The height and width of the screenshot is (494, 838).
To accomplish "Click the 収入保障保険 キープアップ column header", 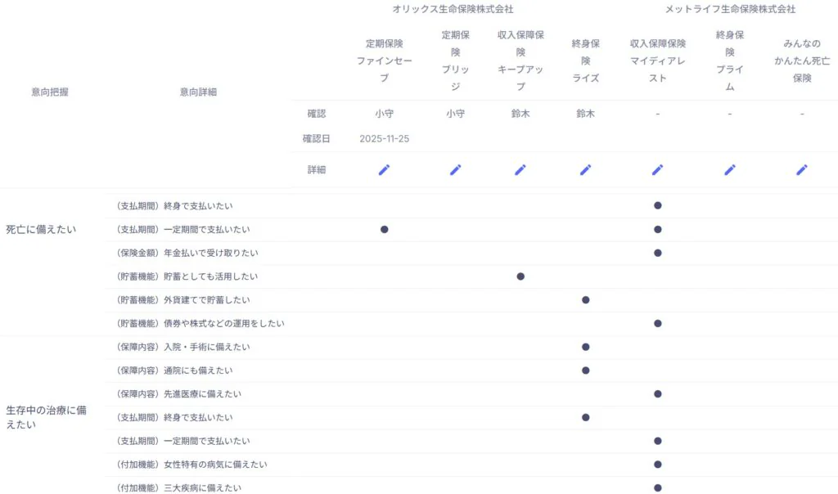I will (520, 61).
